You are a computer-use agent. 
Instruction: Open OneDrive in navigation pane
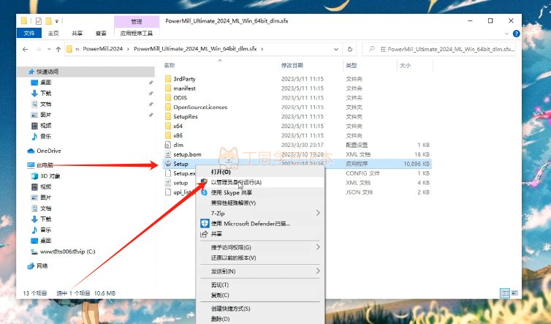click(48, 151)
